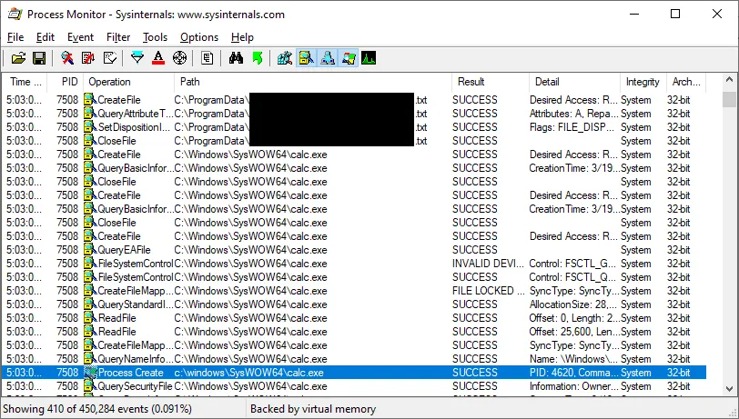Click the 'Showing 410 of 450,284 events' status text
This screenshot has width=739, height=419.
pos(97,409)
